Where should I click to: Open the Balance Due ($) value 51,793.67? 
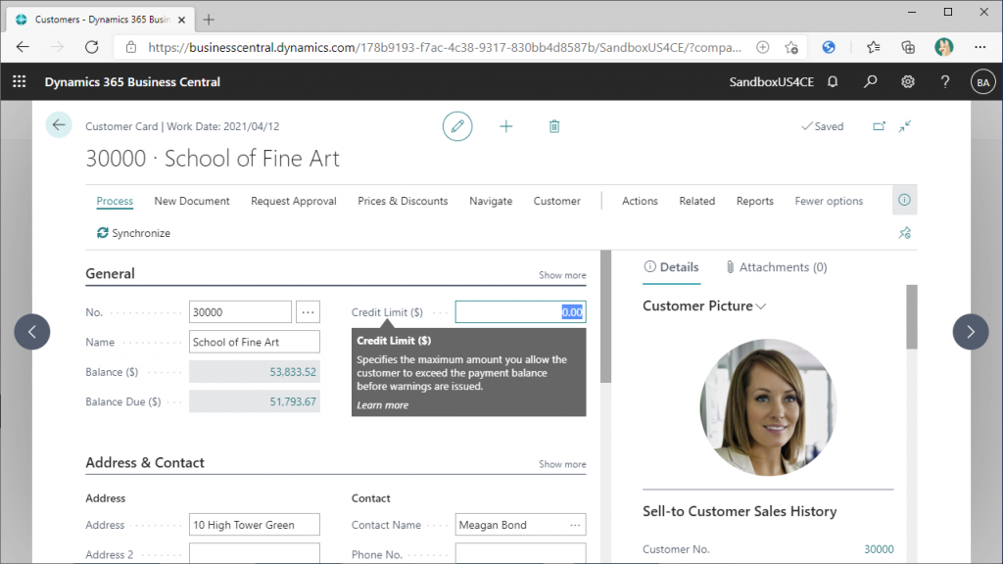click(292, 401)
